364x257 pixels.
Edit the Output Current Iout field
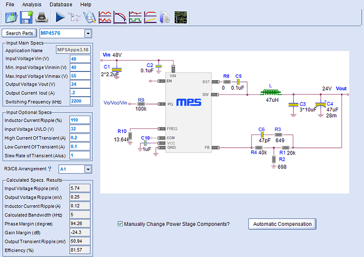tap(80, 93)
